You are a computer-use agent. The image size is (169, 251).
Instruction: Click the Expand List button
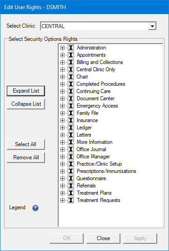26,91
